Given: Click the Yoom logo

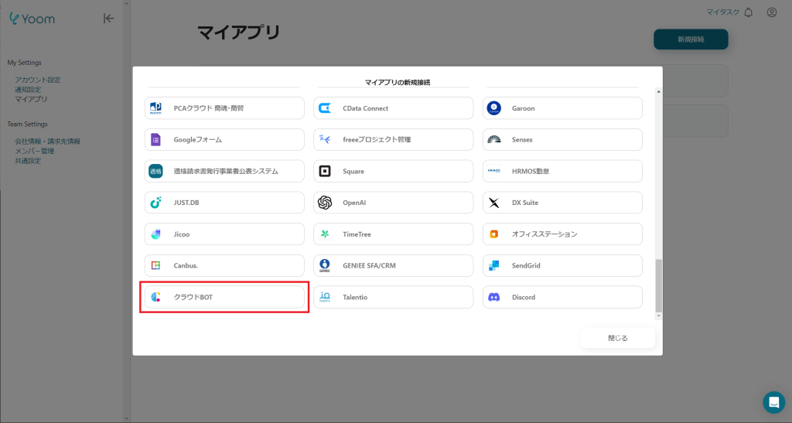Looking at the screenshot, I should [x=32, y=19].
